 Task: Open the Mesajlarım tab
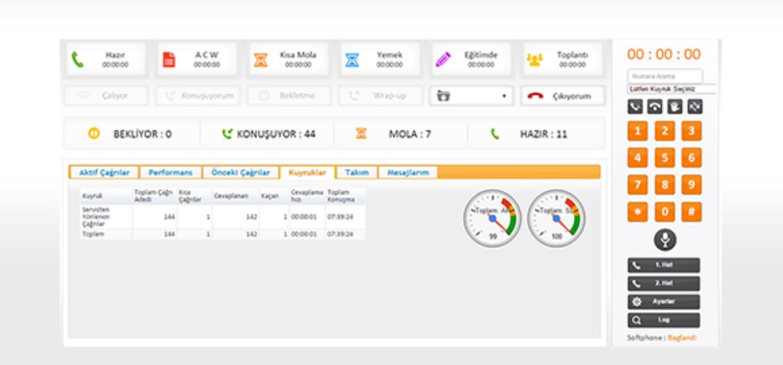click(x=408, y=172)
